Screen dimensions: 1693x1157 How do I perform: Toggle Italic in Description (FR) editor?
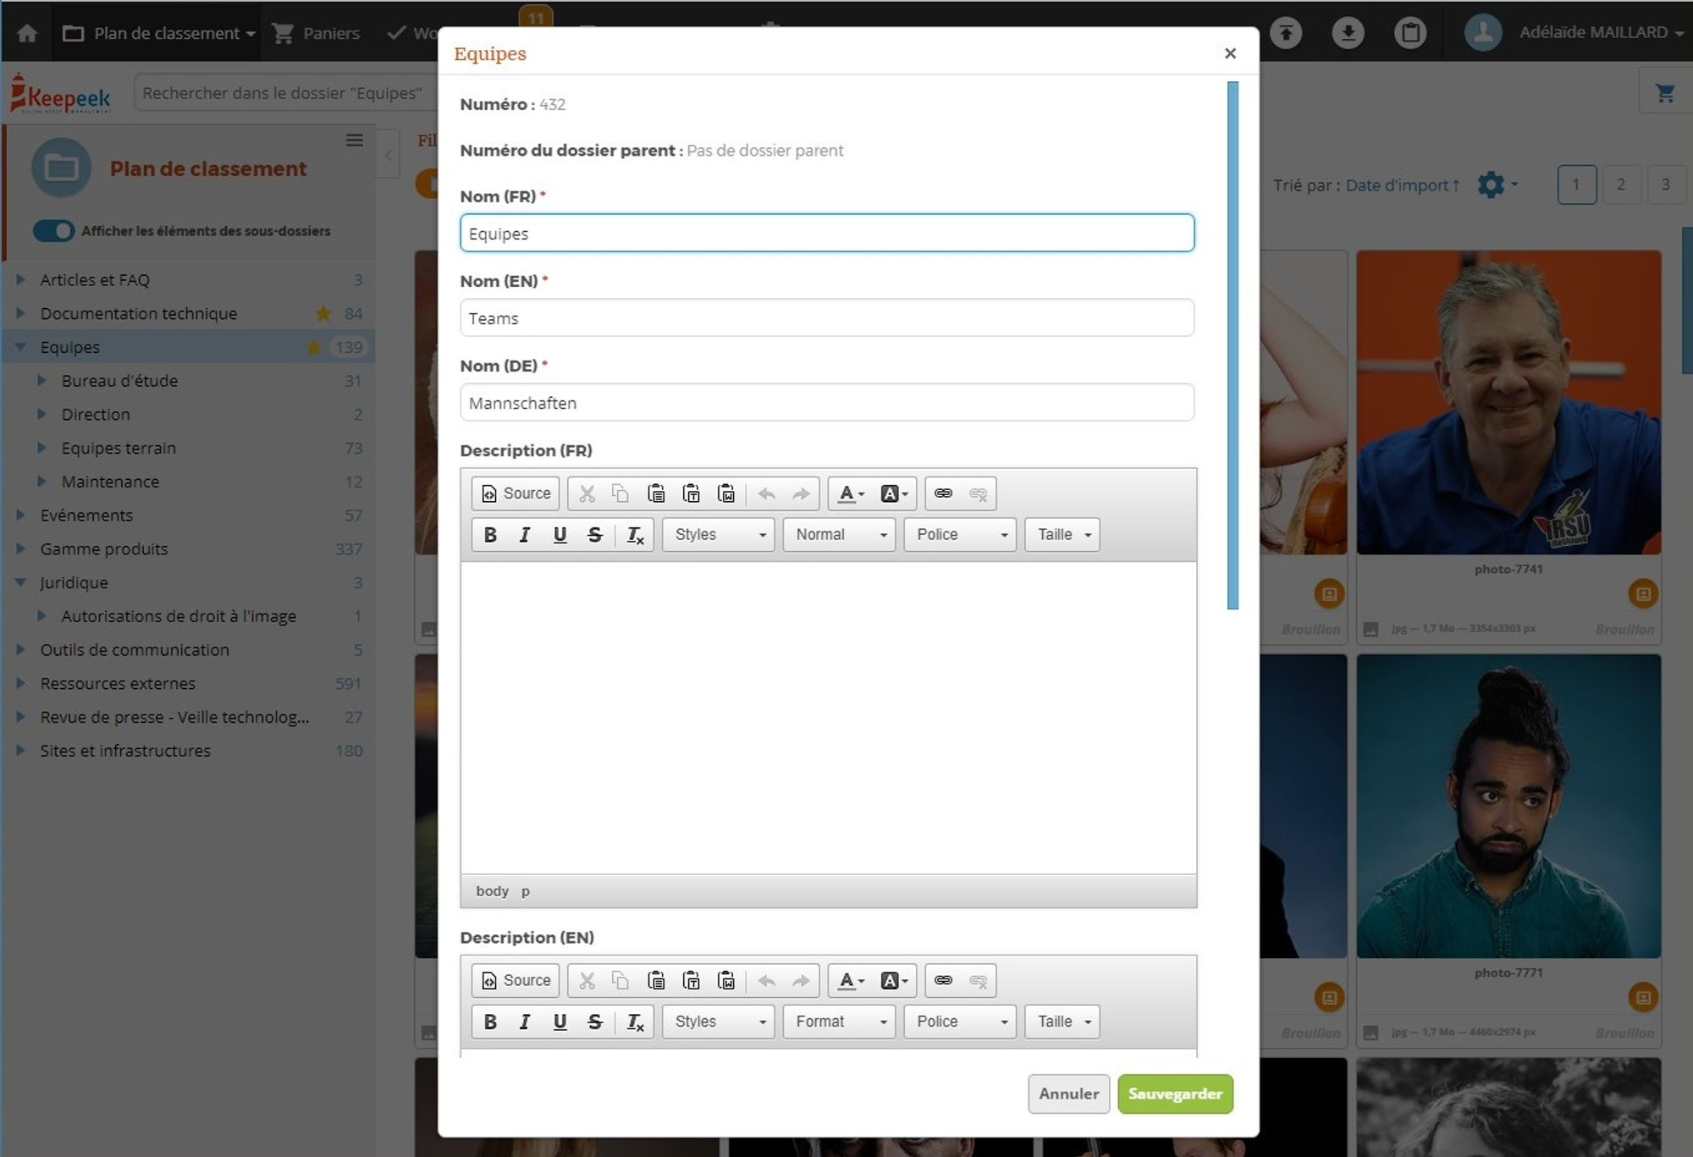pyautogui.click(x=525, y=535)
